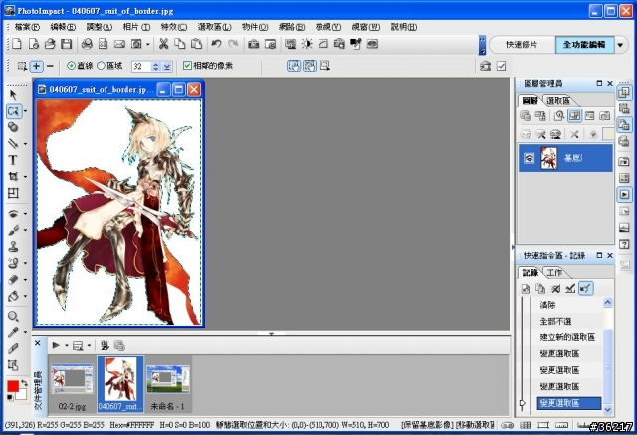Click the Redo arrow icon
Screen dimensions: 637x435
point(233,44)
